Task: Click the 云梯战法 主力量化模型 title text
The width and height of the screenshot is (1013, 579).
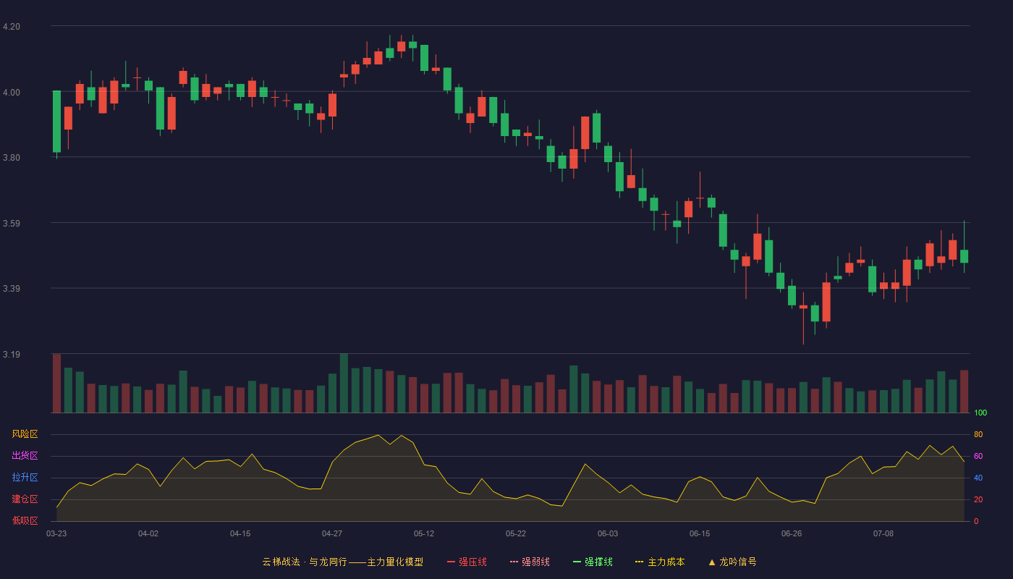Action: click(x=342, y=562)
